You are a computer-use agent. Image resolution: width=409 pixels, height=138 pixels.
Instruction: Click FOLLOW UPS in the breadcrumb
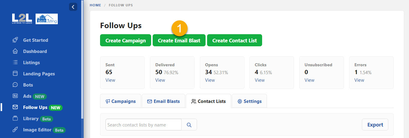[x=121, y=5]
